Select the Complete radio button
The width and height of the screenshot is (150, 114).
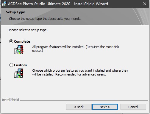(11, 41)
